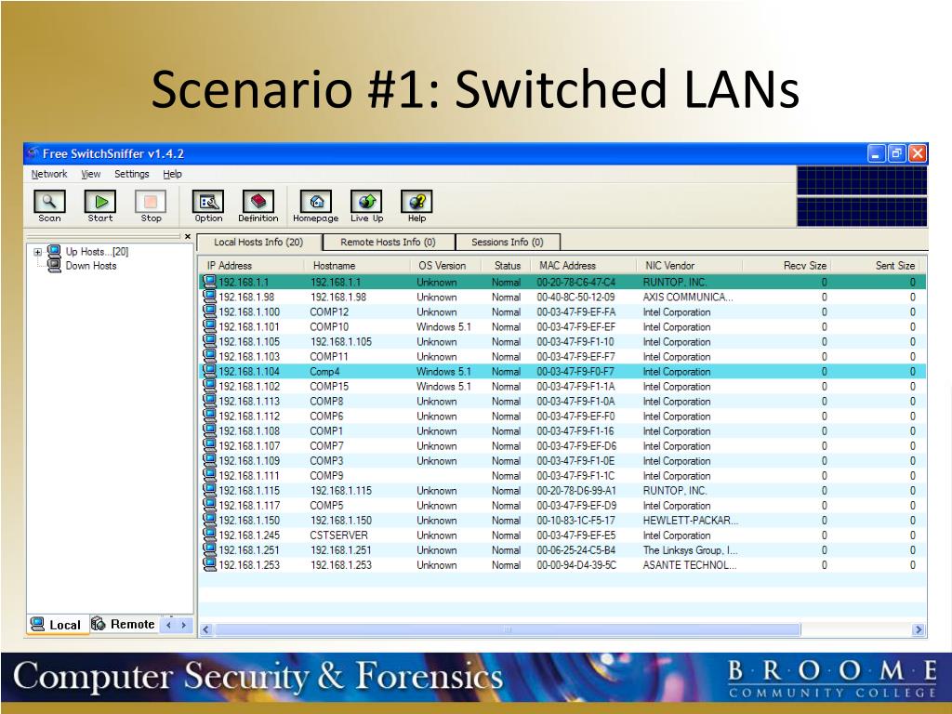The width and height of the screenshot is (952, 714).
Task: Select the Remote bottom tab
Action: (124, 624)
